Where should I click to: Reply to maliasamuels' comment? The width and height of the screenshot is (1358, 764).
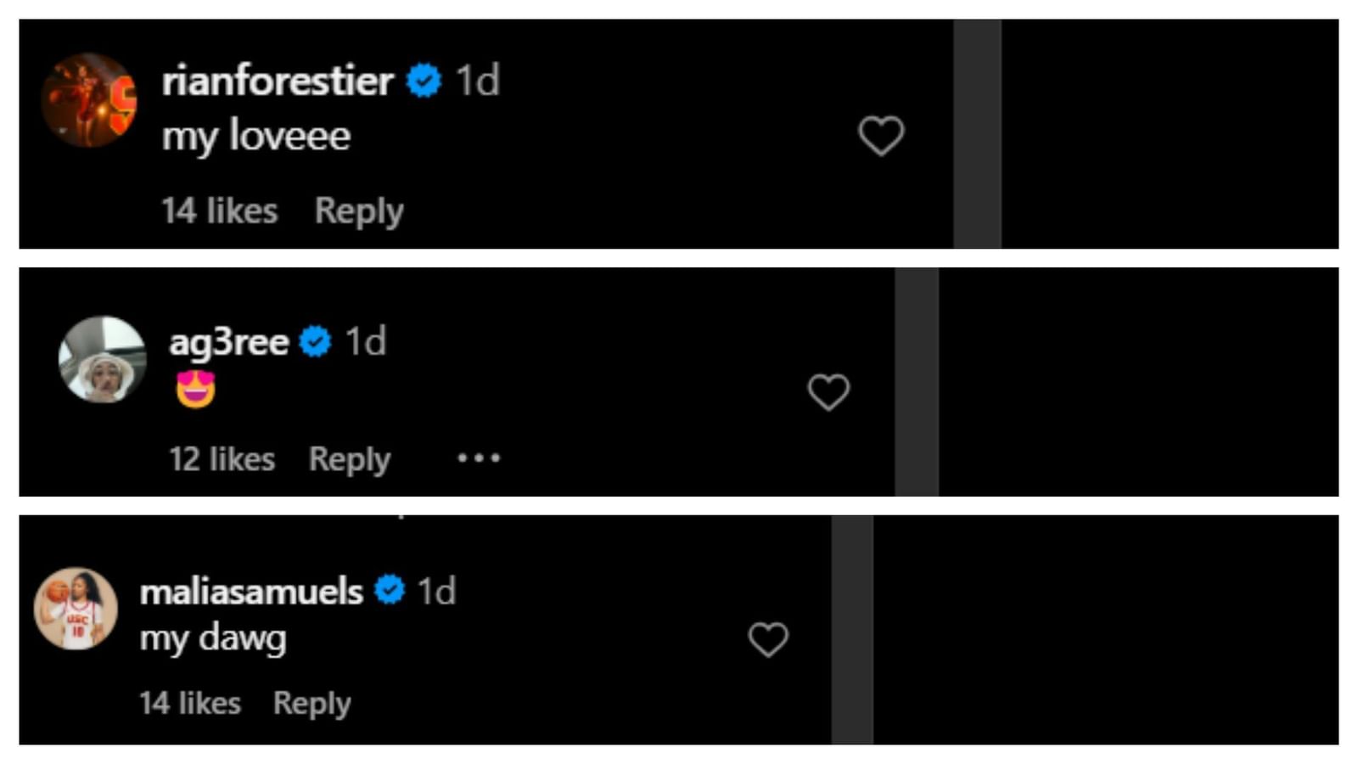pos(311,703)
